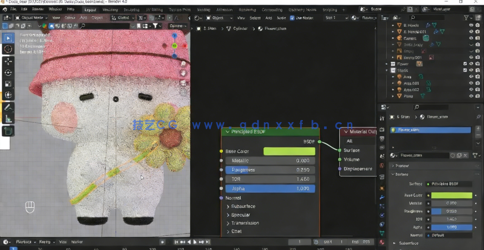
Task: Enable the Use Nodes checkbox
Action: pos(292,18)
